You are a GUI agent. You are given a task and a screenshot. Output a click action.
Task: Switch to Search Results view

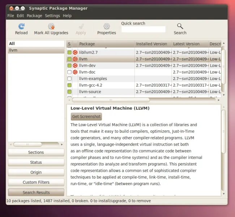click(36, 192)
